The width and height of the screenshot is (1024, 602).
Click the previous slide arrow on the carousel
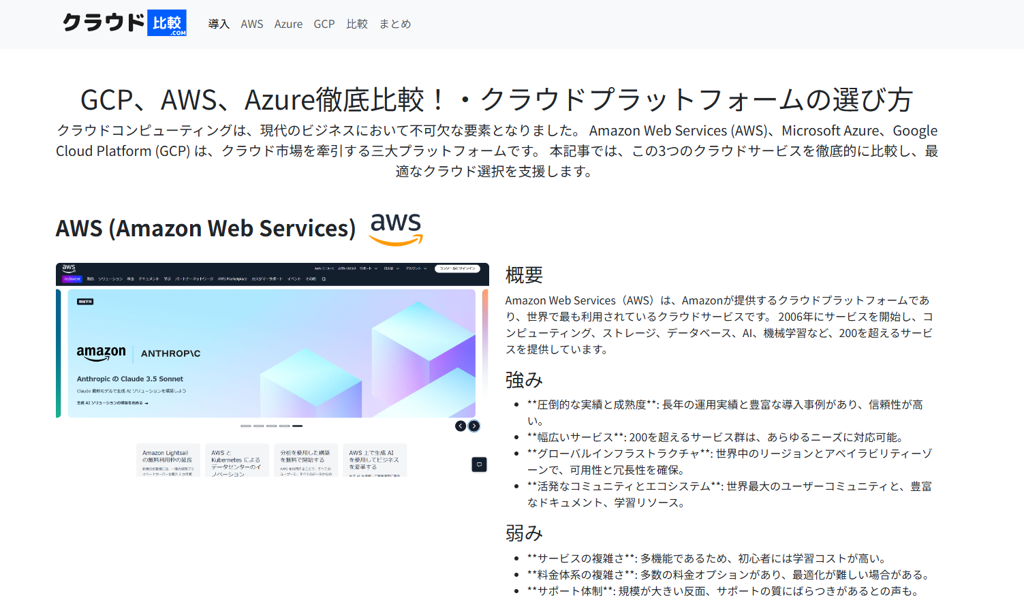pyautogui.click(x=461, y=426)
